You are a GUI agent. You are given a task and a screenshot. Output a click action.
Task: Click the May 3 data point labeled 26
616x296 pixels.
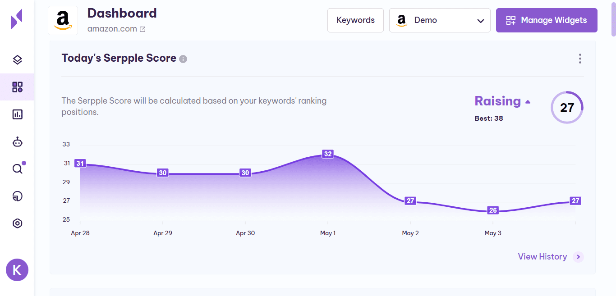[493, 210]
